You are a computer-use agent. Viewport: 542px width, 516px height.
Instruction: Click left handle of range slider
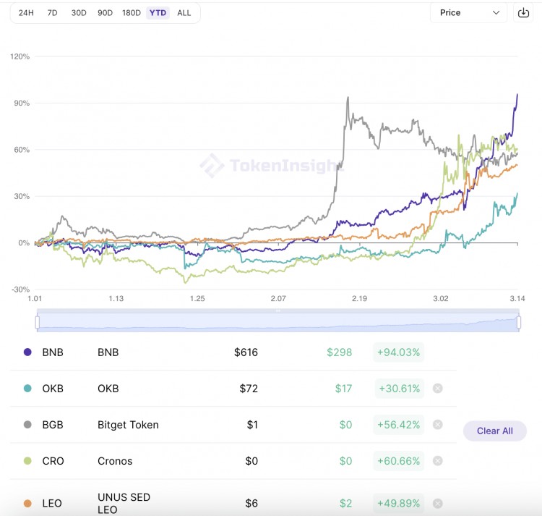[38, 322]
